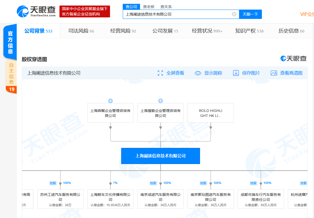
Task: Click the central 上海阑途信息技术有限公司 node
Action: point(160,156)
